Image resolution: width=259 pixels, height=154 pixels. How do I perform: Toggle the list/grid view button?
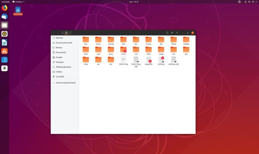coord(172,33)
